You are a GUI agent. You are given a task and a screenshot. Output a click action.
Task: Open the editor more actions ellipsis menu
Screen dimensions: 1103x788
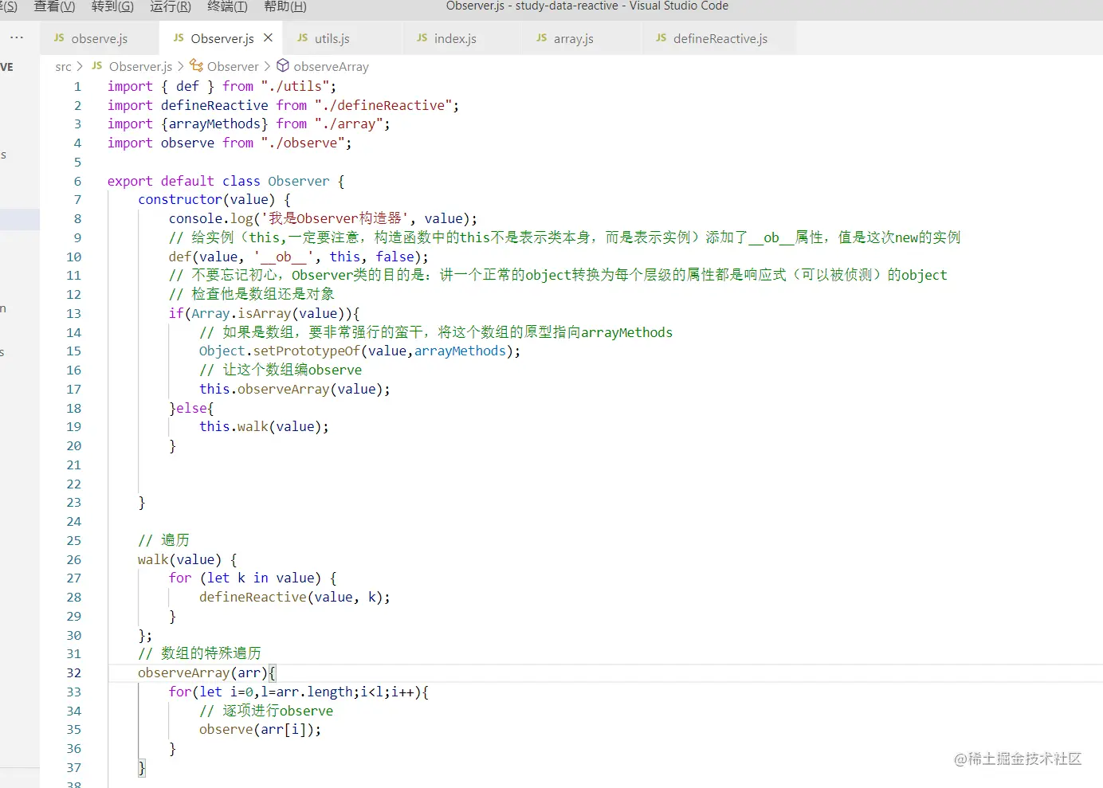(17, 37)
